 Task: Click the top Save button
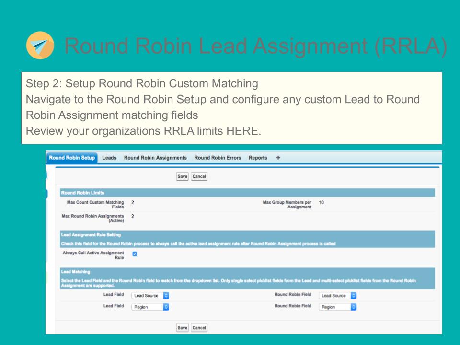(x=183, y=176)
